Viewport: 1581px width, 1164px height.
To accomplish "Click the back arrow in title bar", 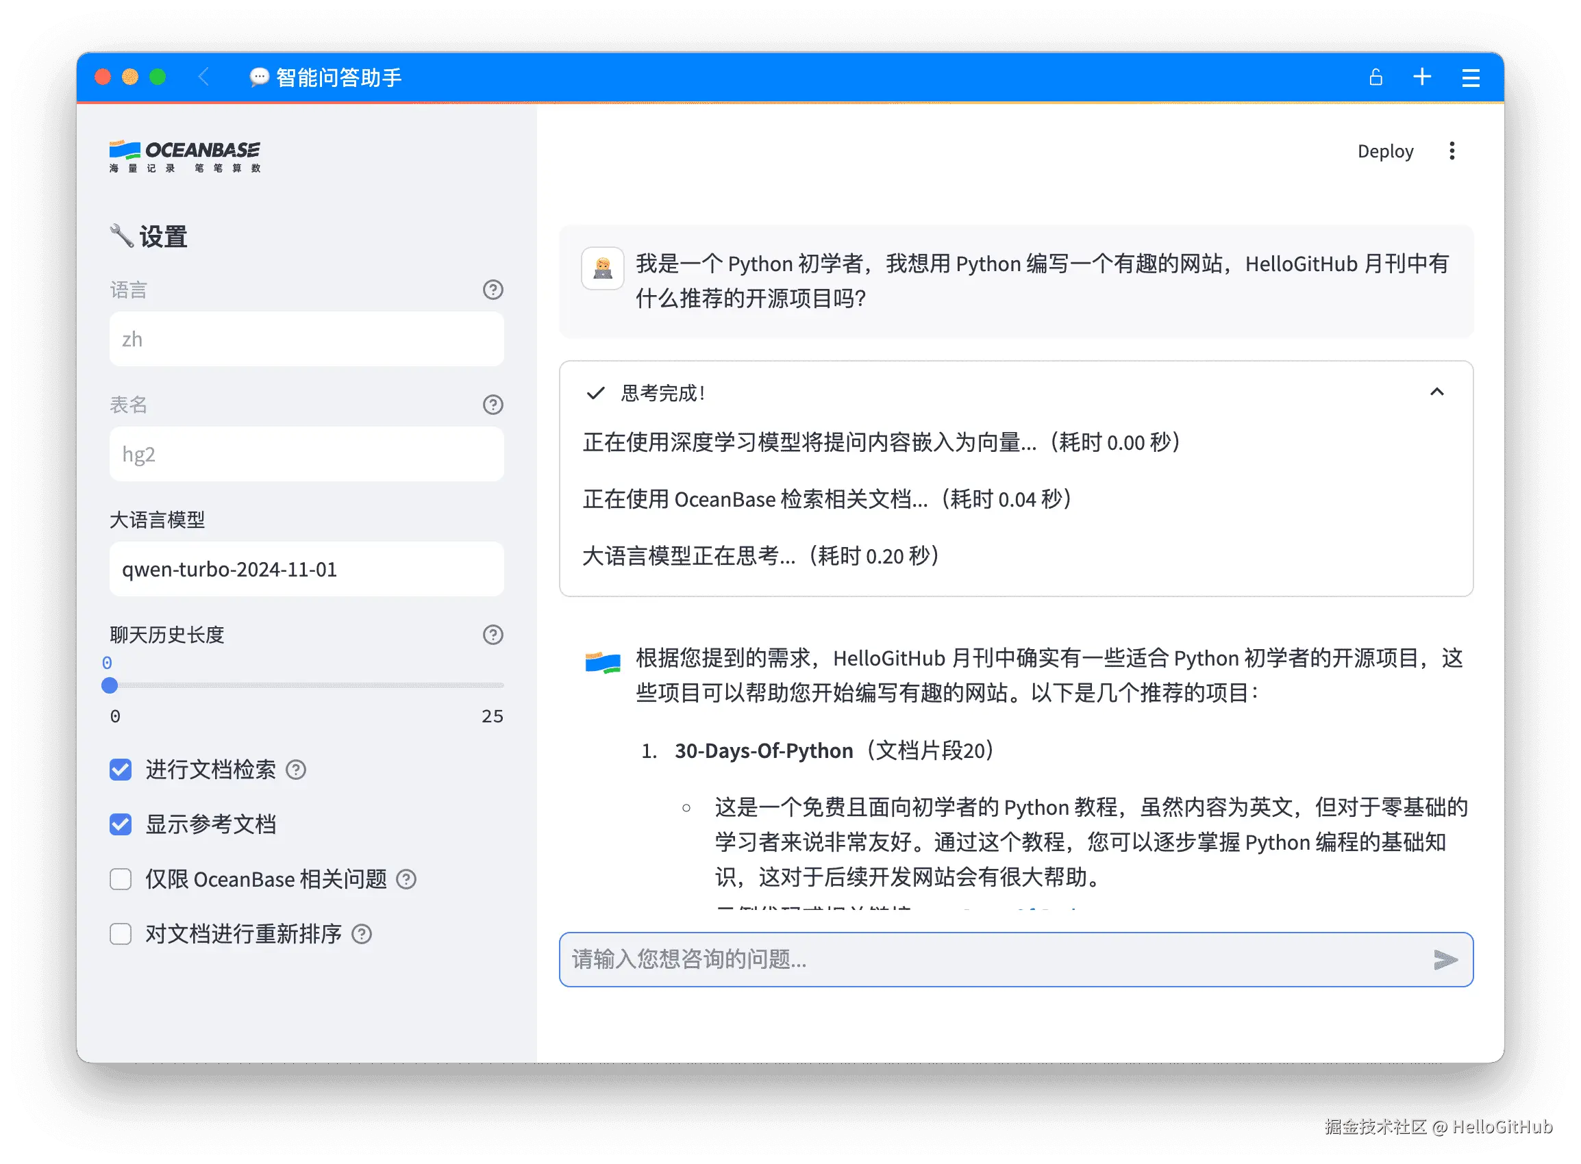I will click(x=203, y=77).
